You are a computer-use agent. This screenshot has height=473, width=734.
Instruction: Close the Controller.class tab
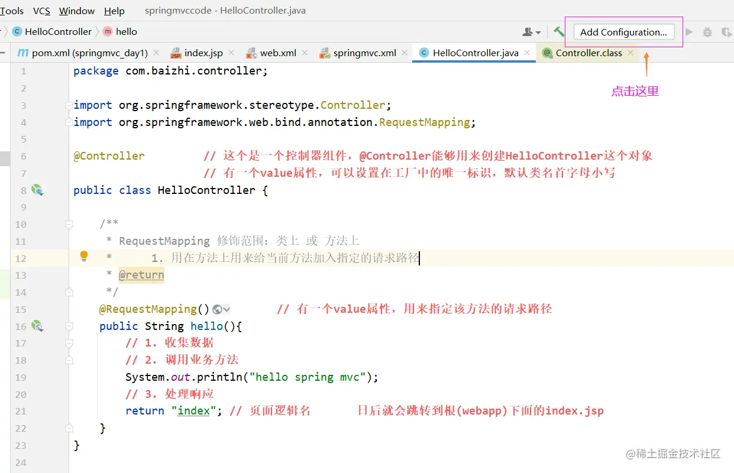[x=630, y=53]
